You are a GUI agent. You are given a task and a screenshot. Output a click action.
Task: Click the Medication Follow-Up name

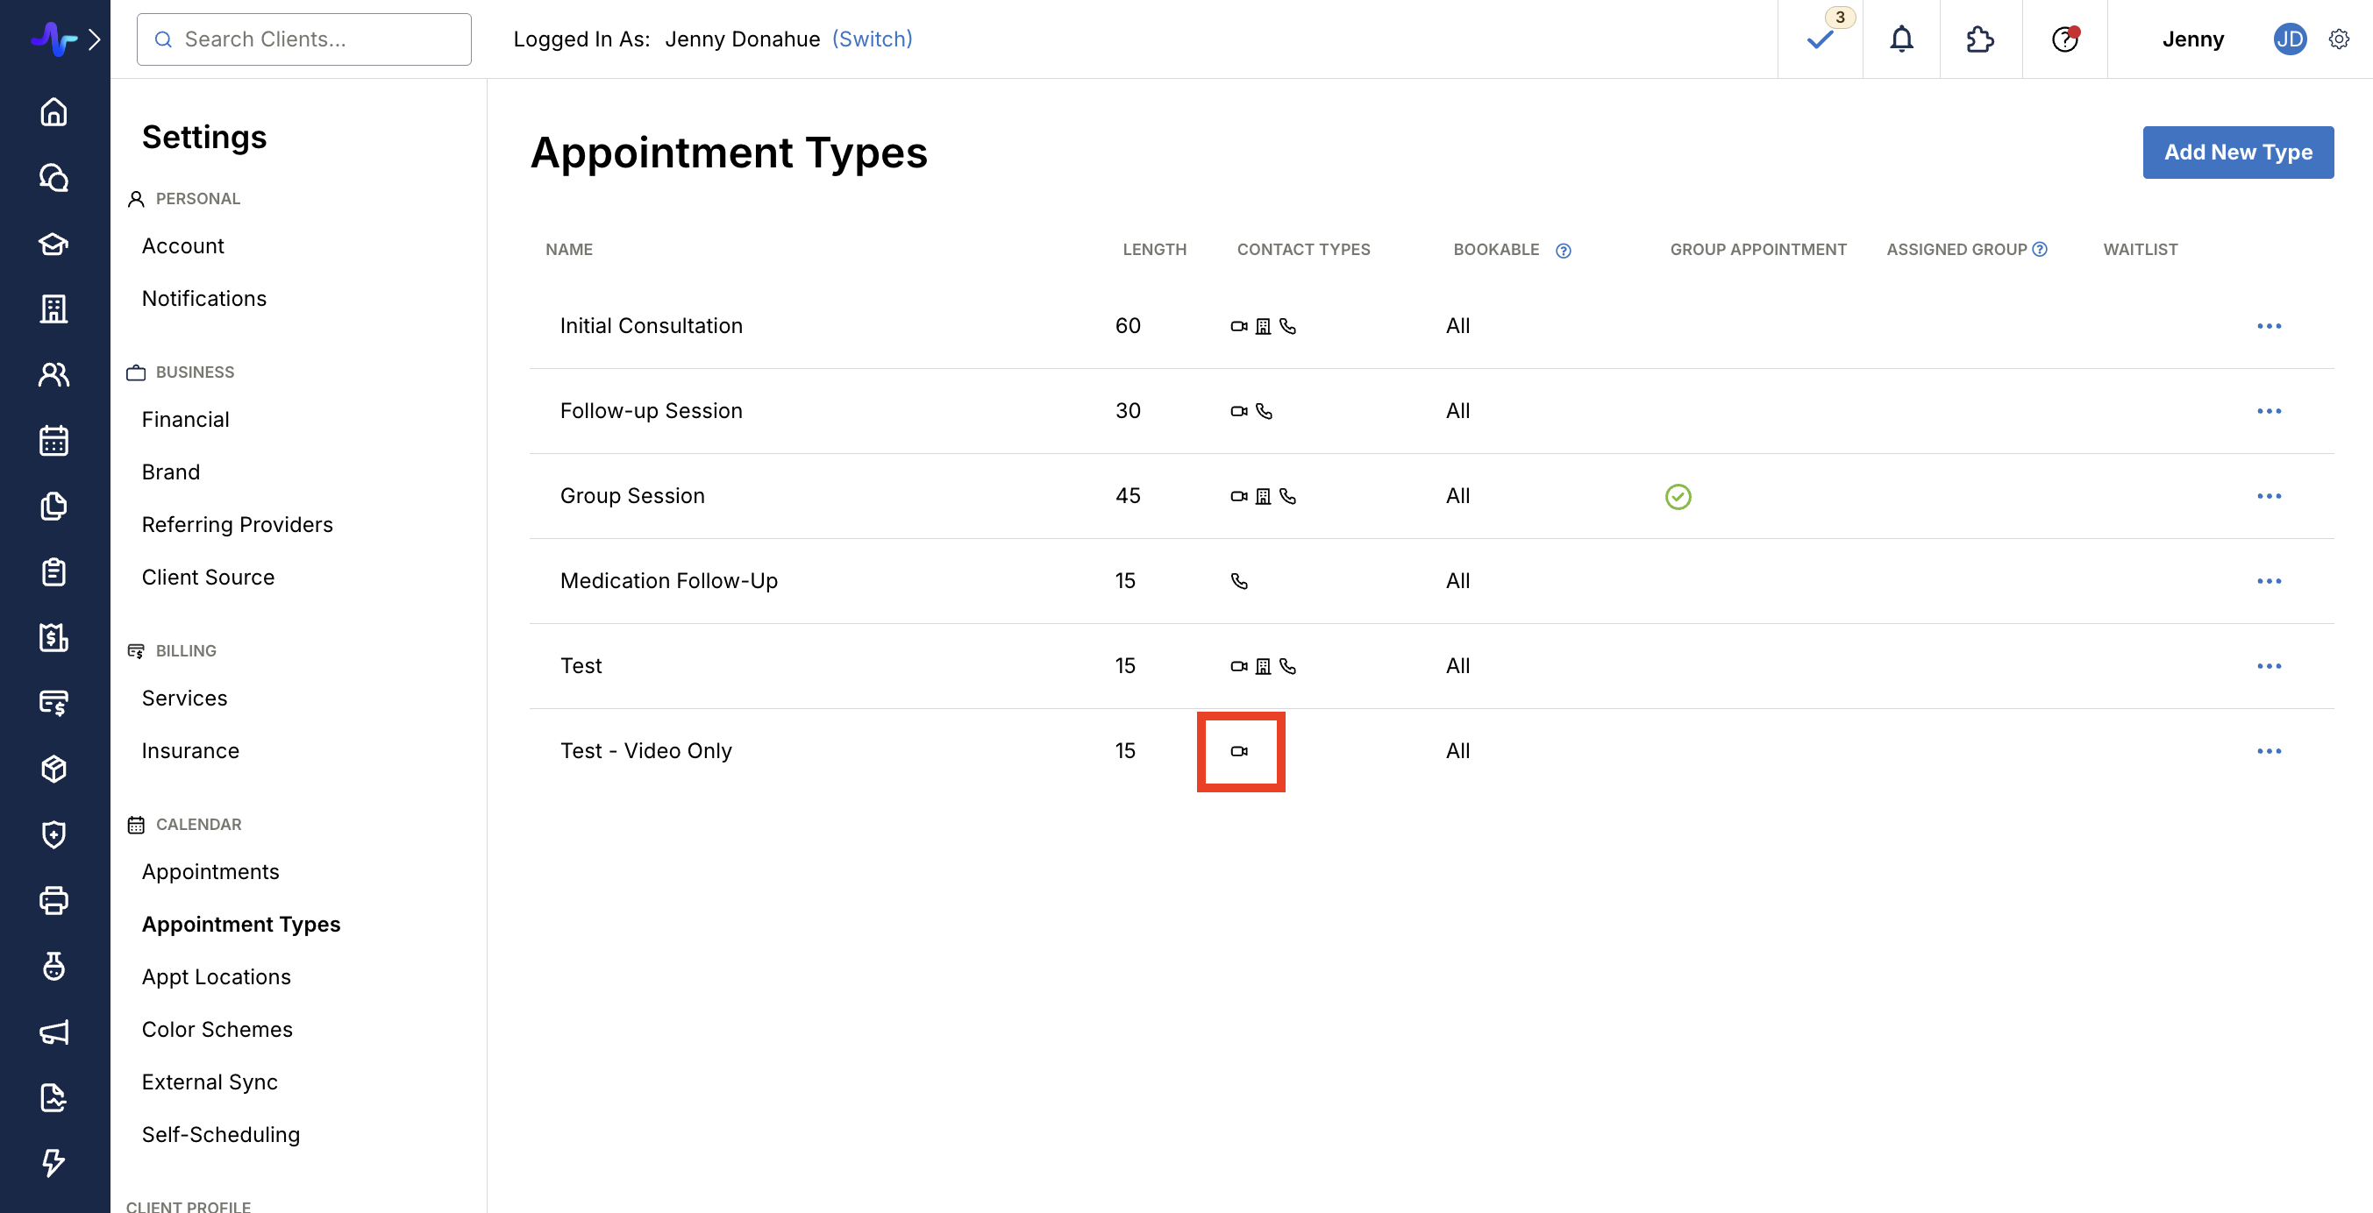[669, 581]
